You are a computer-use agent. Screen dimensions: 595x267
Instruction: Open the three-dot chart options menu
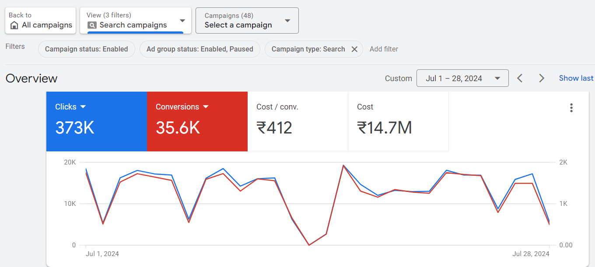(571, 108)
